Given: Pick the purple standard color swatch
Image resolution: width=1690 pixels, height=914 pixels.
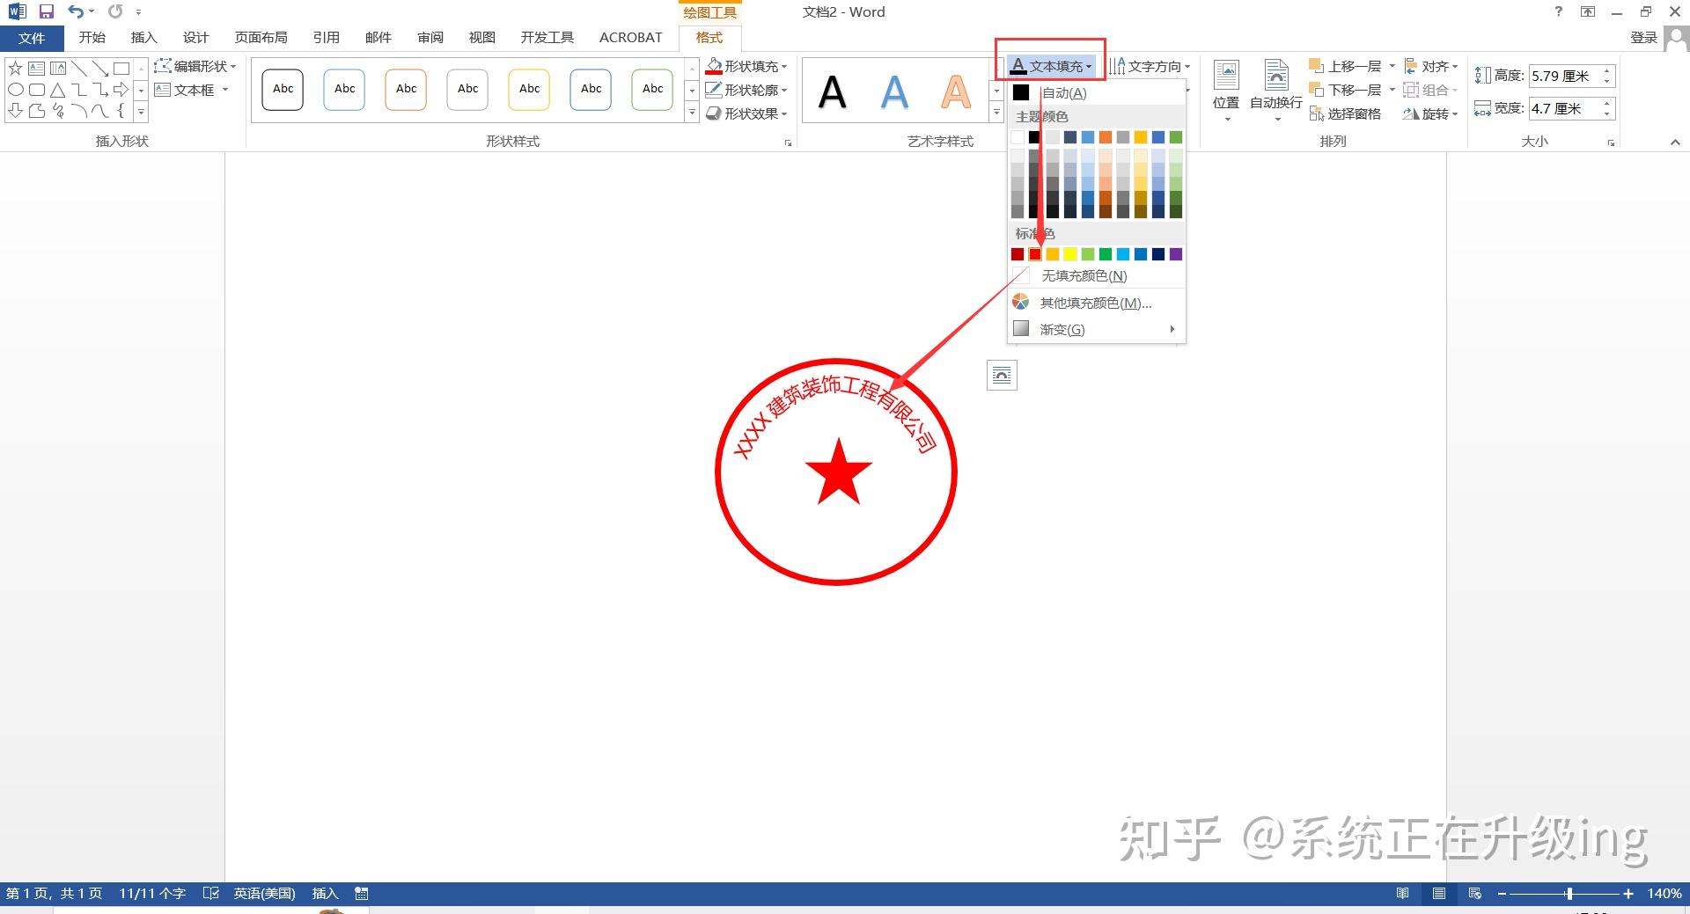Looking at the screenshot, I should [x=1176, y=254].
